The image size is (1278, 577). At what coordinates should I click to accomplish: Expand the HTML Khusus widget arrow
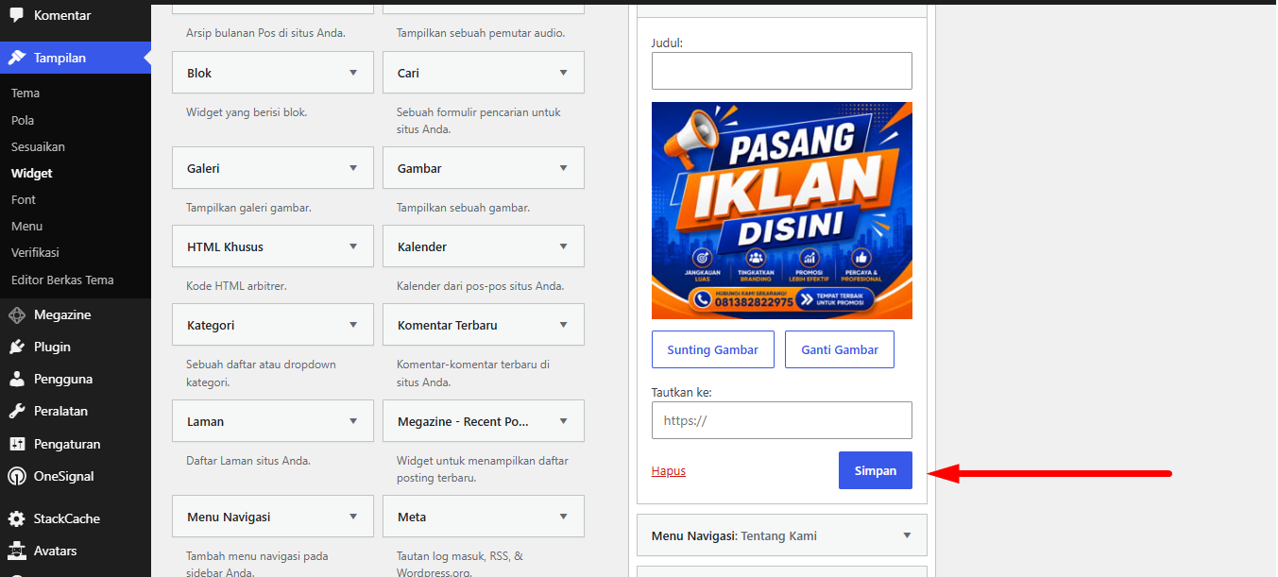tap(353, 246)
